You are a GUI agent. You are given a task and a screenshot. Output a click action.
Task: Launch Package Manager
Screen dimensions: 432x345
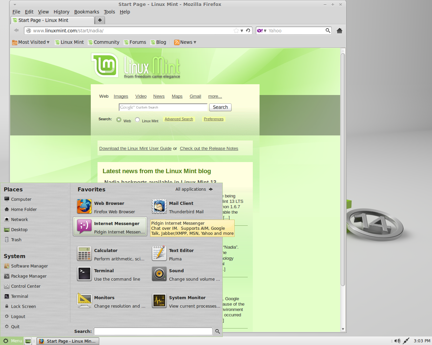point(25,276)
